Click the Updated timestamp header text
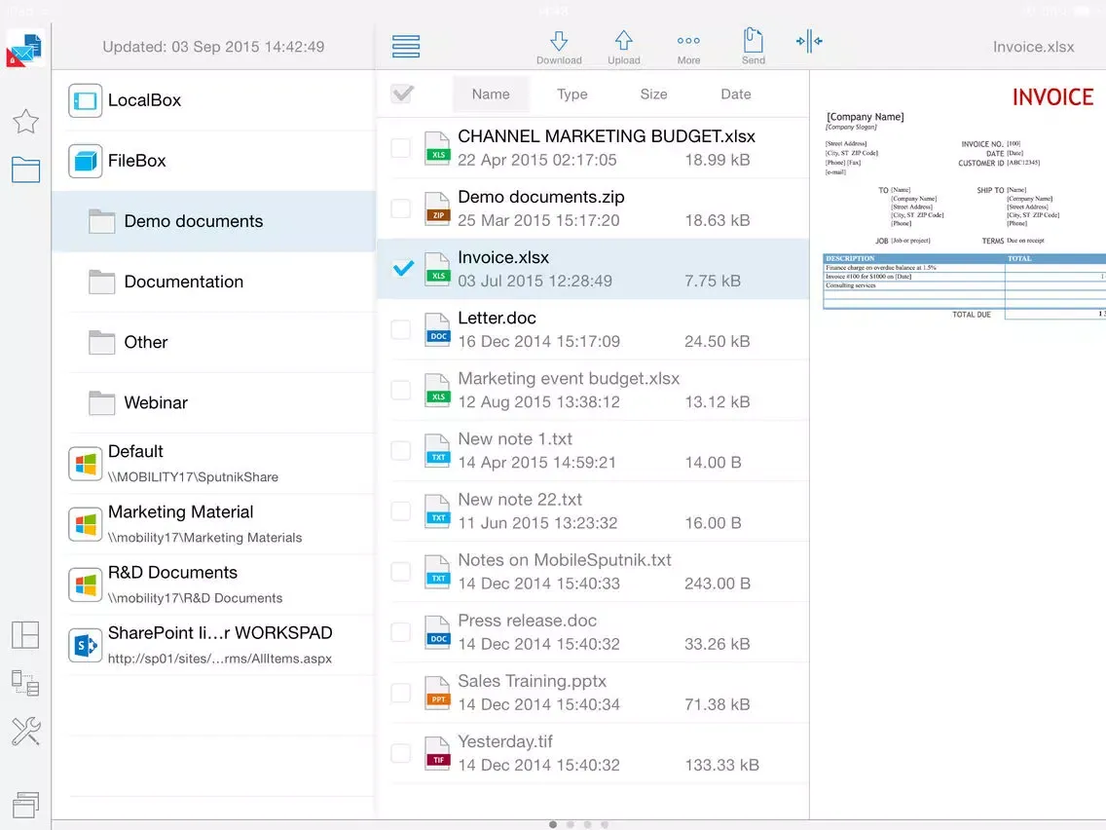This screenshot has height=830, width=1106. click(x=213, y=47)
